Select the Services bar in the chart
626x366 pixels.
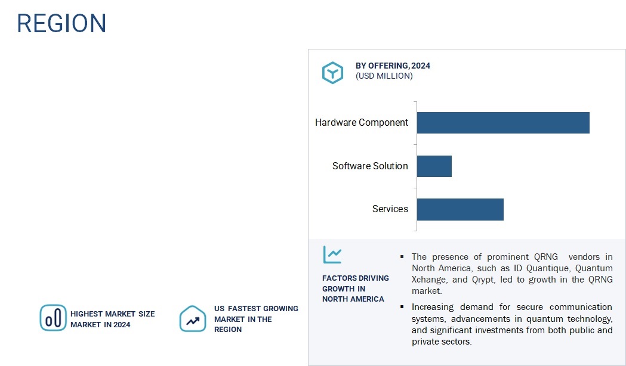pyautogui.click(x=460, y=209)
